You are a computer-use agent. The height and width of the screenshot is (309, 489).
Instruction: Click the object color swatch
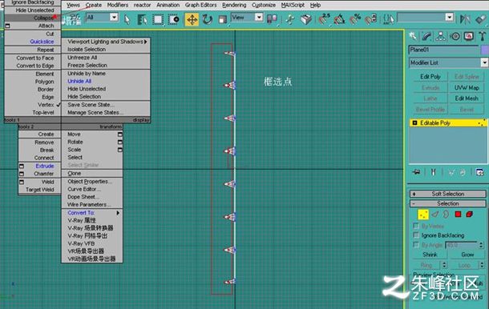click(485, 50)
